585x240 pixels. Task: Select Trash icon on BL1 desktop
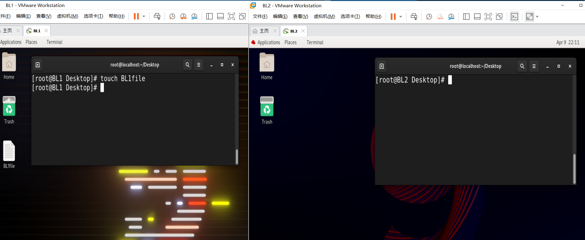coord(9,110)
